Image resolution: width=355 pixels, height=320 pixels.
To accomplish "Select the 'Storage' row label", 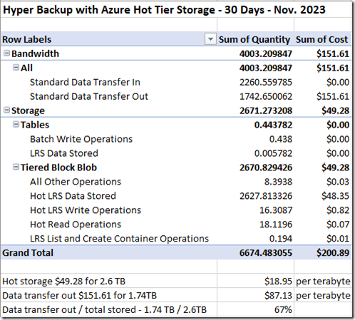I will [x=28, y=110].
